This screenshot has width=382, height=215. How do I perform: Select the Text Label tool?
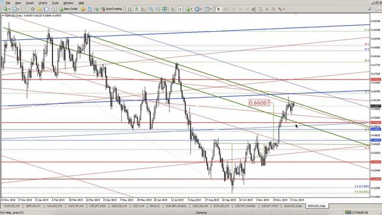pos(273,9)
